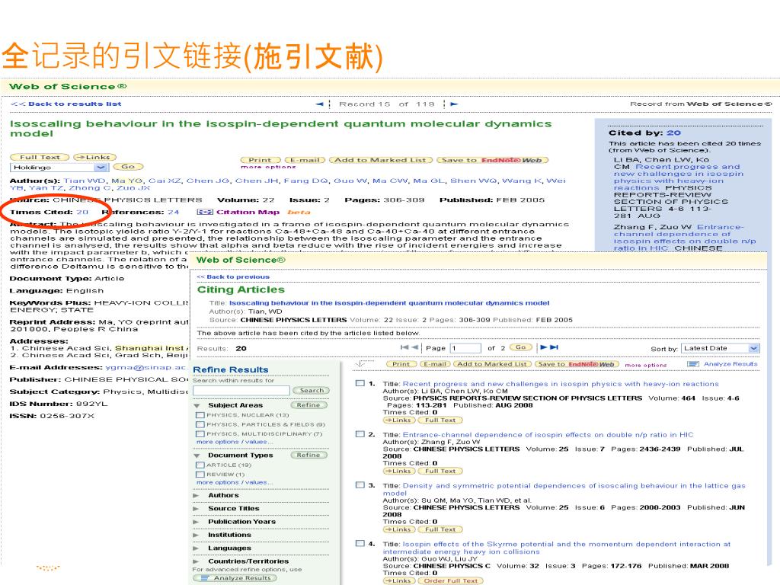Click search within results input field
The width and height of the screenshot is (780, 585).
[x=241, y=391]
